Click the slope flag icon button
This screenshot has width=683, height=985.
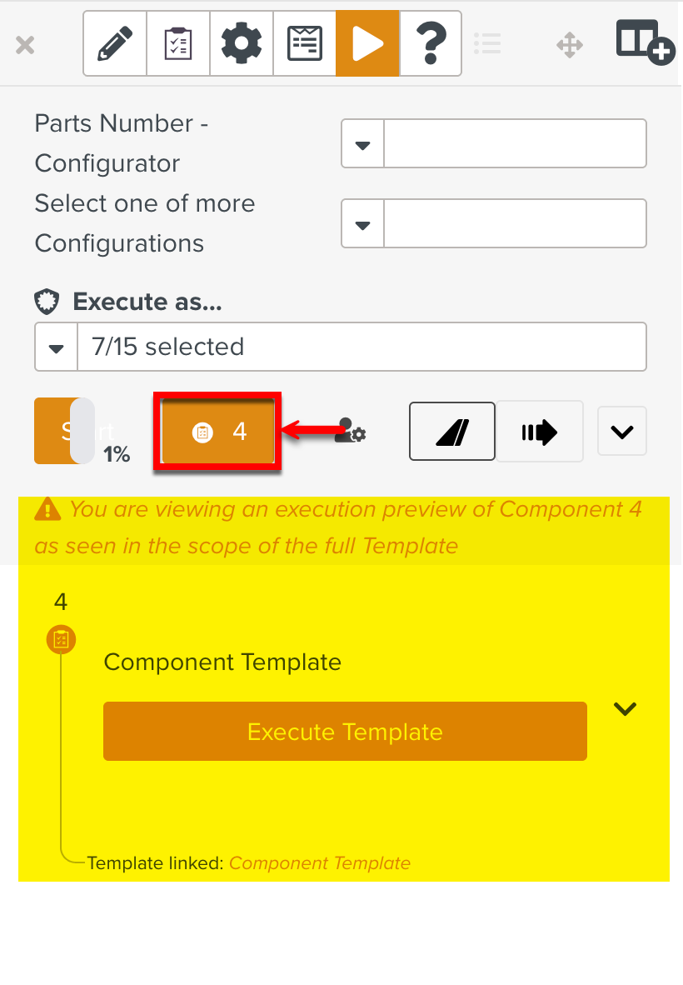point(451,431)
